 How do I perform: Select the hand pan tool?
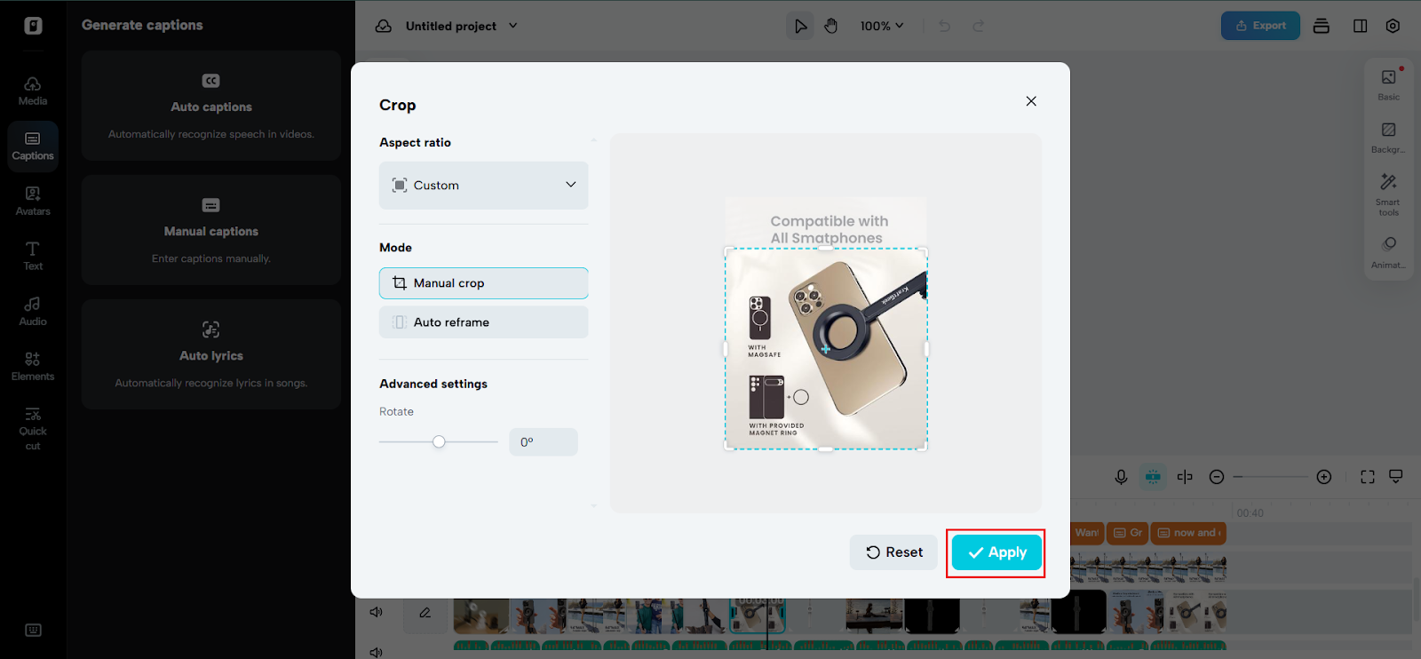(830, 26)
